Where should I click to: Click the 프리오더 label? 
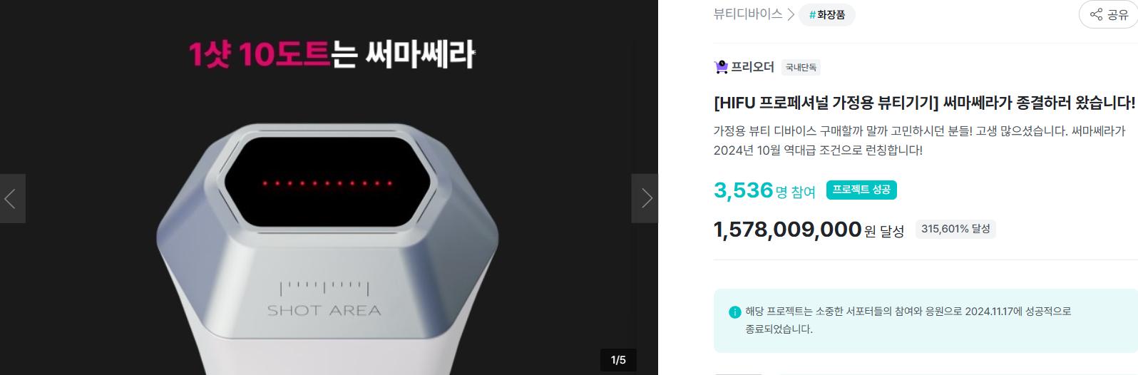(x=753, y=67)
